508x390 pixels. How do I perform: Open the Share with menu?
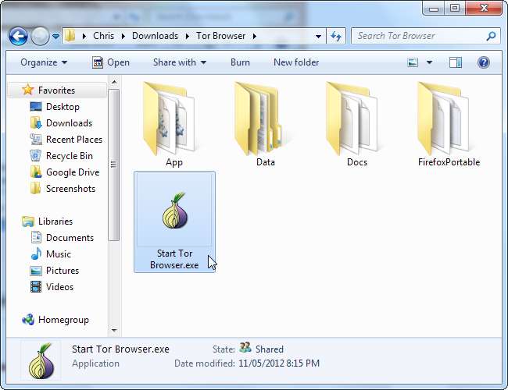[180, 62]
